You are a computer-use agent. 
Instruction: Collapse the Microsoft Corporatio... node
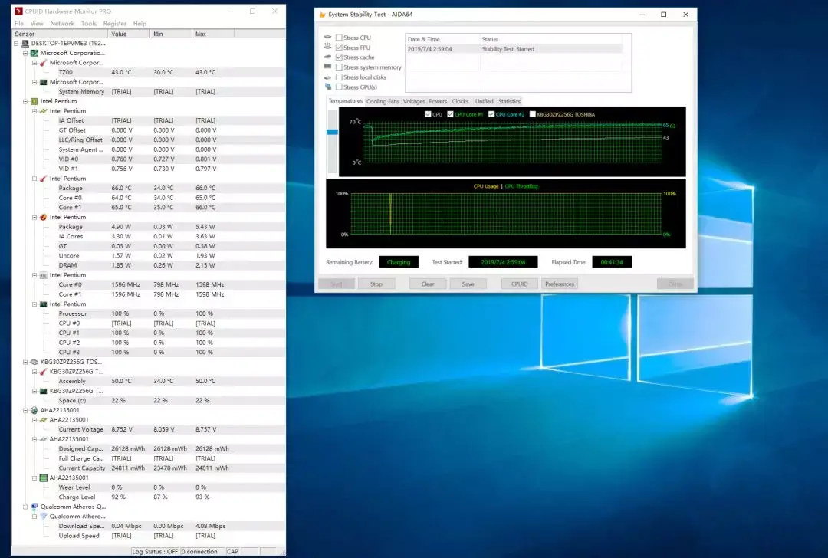coord(25,53)
